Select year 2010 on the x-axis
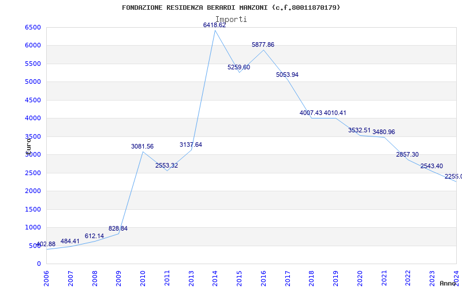 point(143,279)
